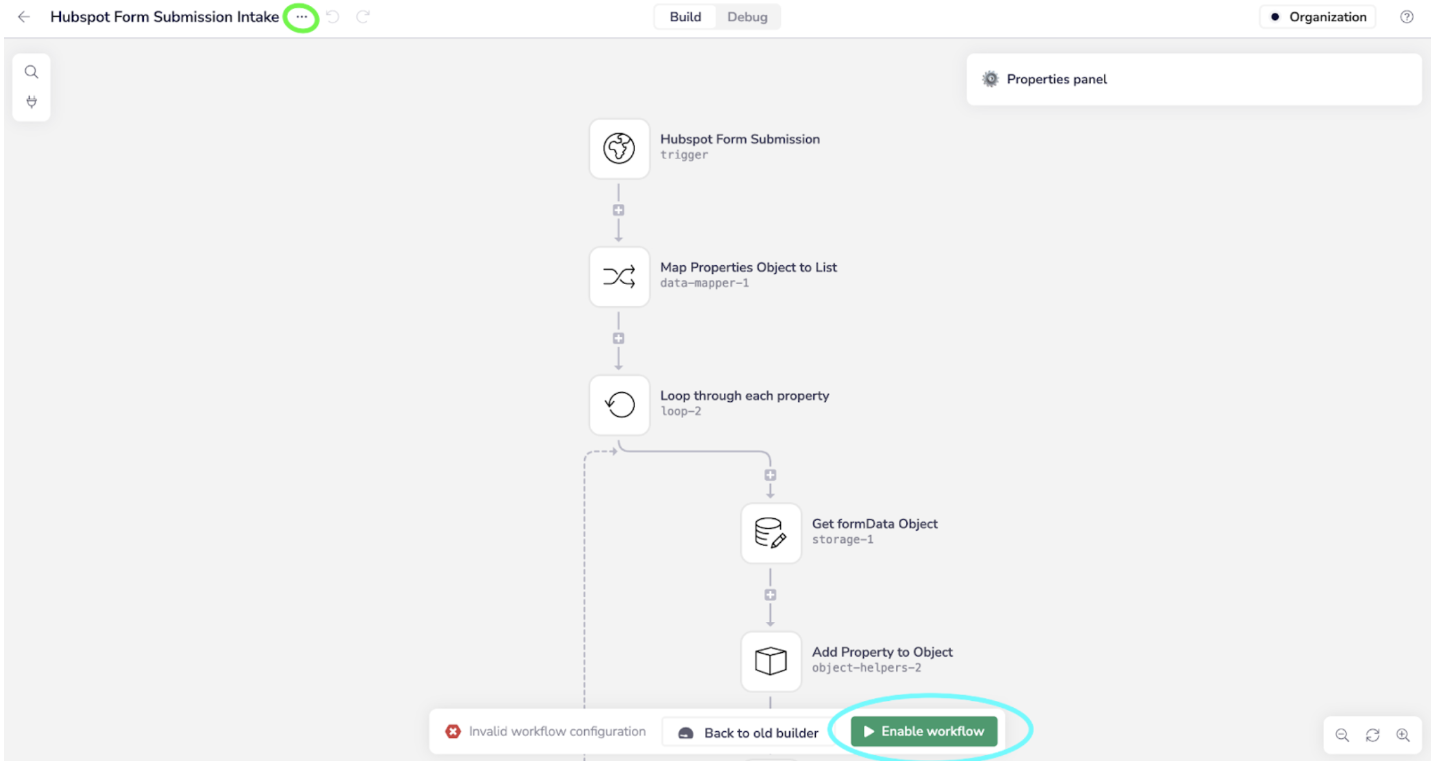Viewport: 1431px width, 761px height.
Task: Add a step after the trigger node
Action: [x=618, y=210]
